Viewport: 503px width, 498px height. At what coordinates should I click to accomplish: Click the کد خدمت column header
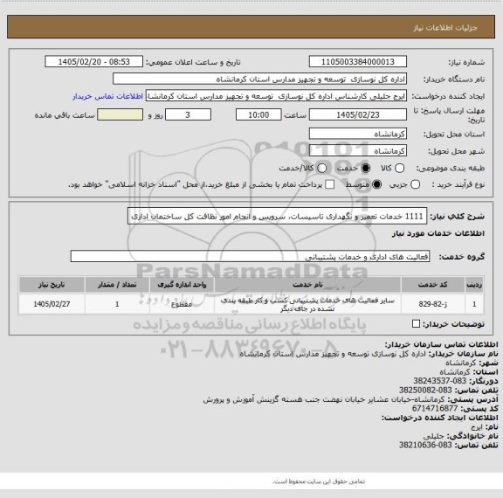433,285
